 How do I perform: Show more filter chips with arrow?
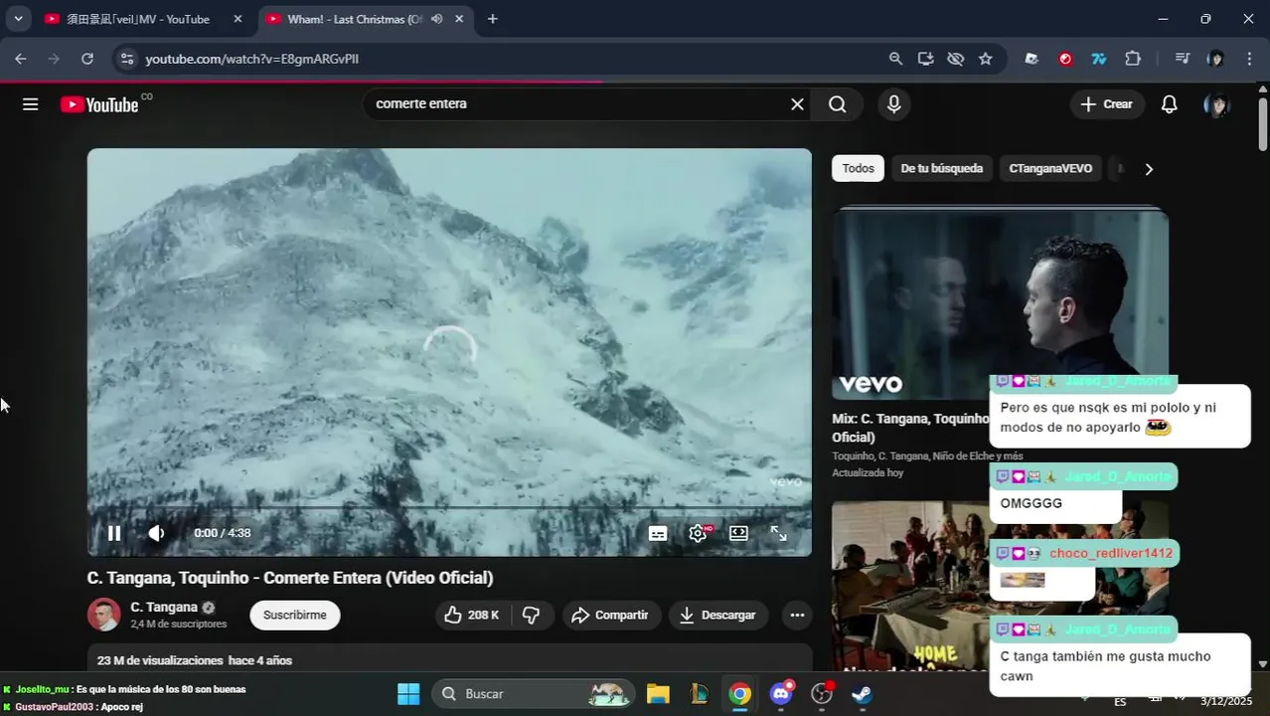(x=1149, y=169)
